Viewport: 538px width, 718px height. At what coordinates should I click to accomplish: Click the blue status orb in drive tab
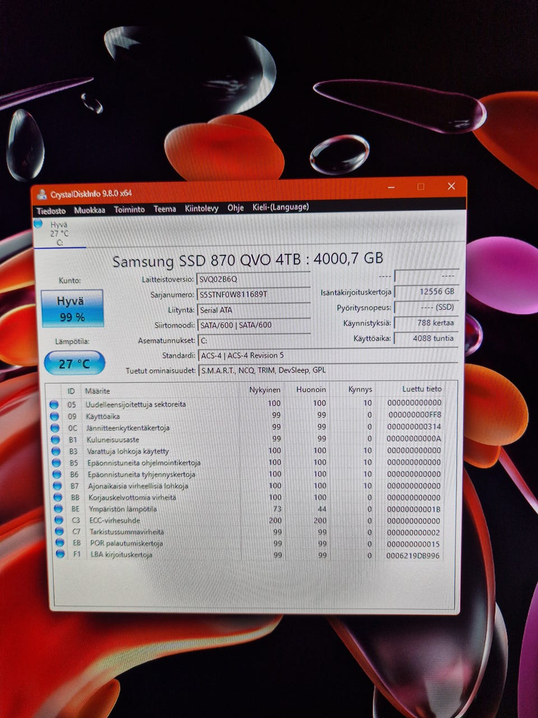38,224
